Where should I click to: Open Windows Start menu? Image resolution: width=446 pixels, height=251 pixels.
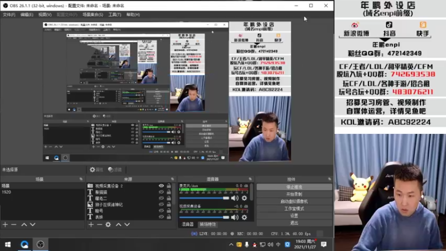[8, 244]
